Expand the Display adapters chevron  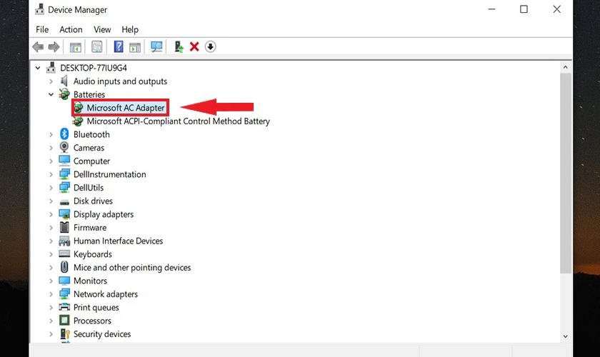click(51, 214)
